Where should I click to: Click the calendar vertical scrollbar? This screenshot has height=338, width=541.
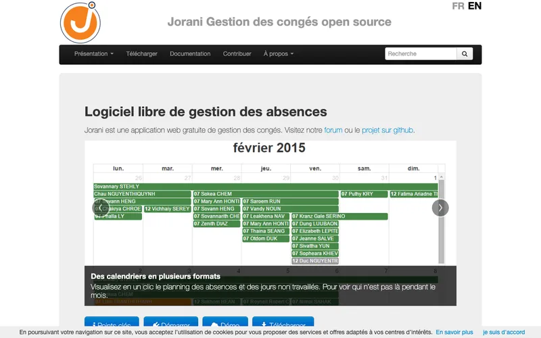tap(442, 222)
